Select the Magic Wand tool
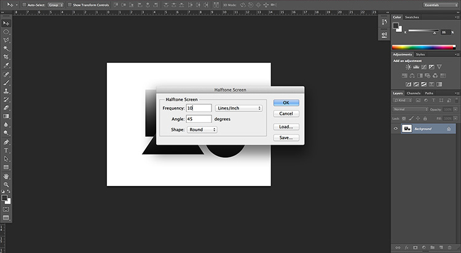 coord(6,48)
